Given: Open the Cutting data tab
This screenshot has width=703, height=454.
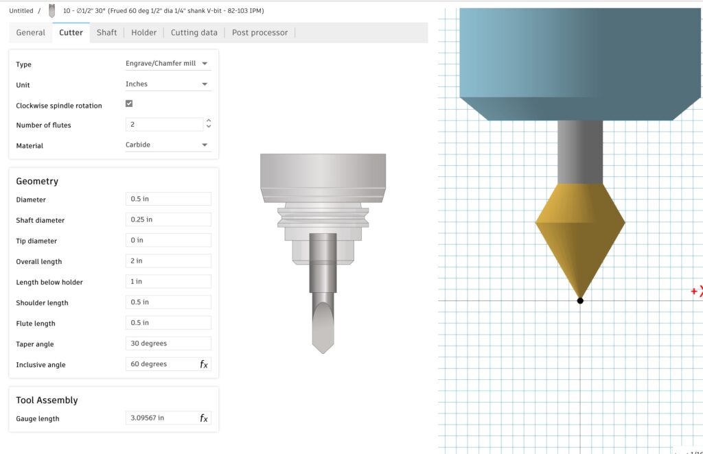Looking at the screenshot, I should click(194, 33).
